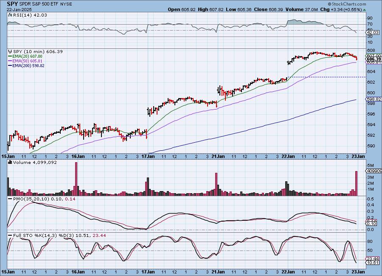Click the 90 RSI axis label
This screenshot has width=382, height=276.
click(370, 18)
